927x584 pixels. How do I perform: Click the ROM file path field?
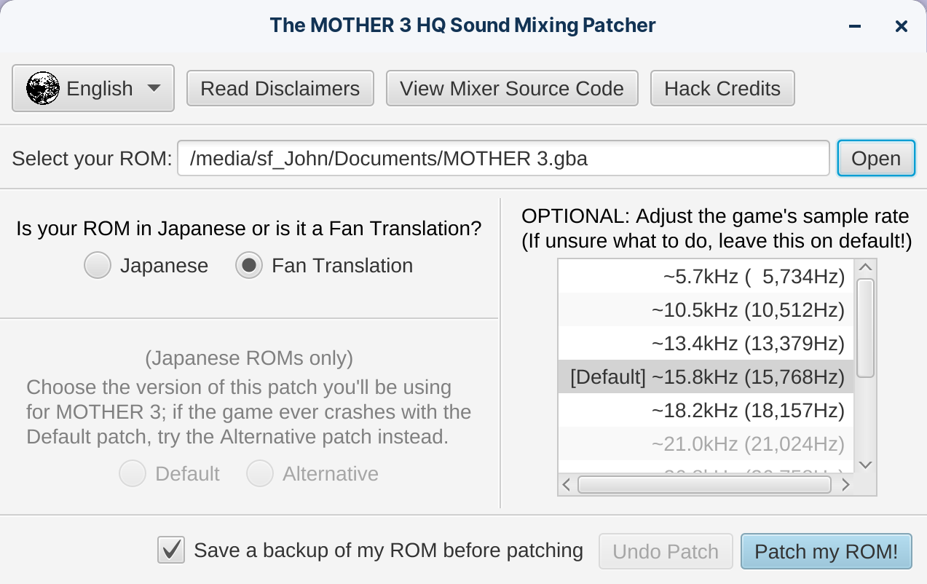click(x=504, y=158)
